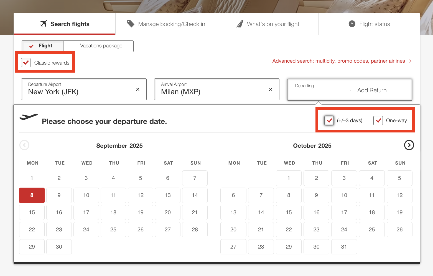Go to next month in calendar
Viewport: 433px width, 276px height.
[x=409, y=145]
